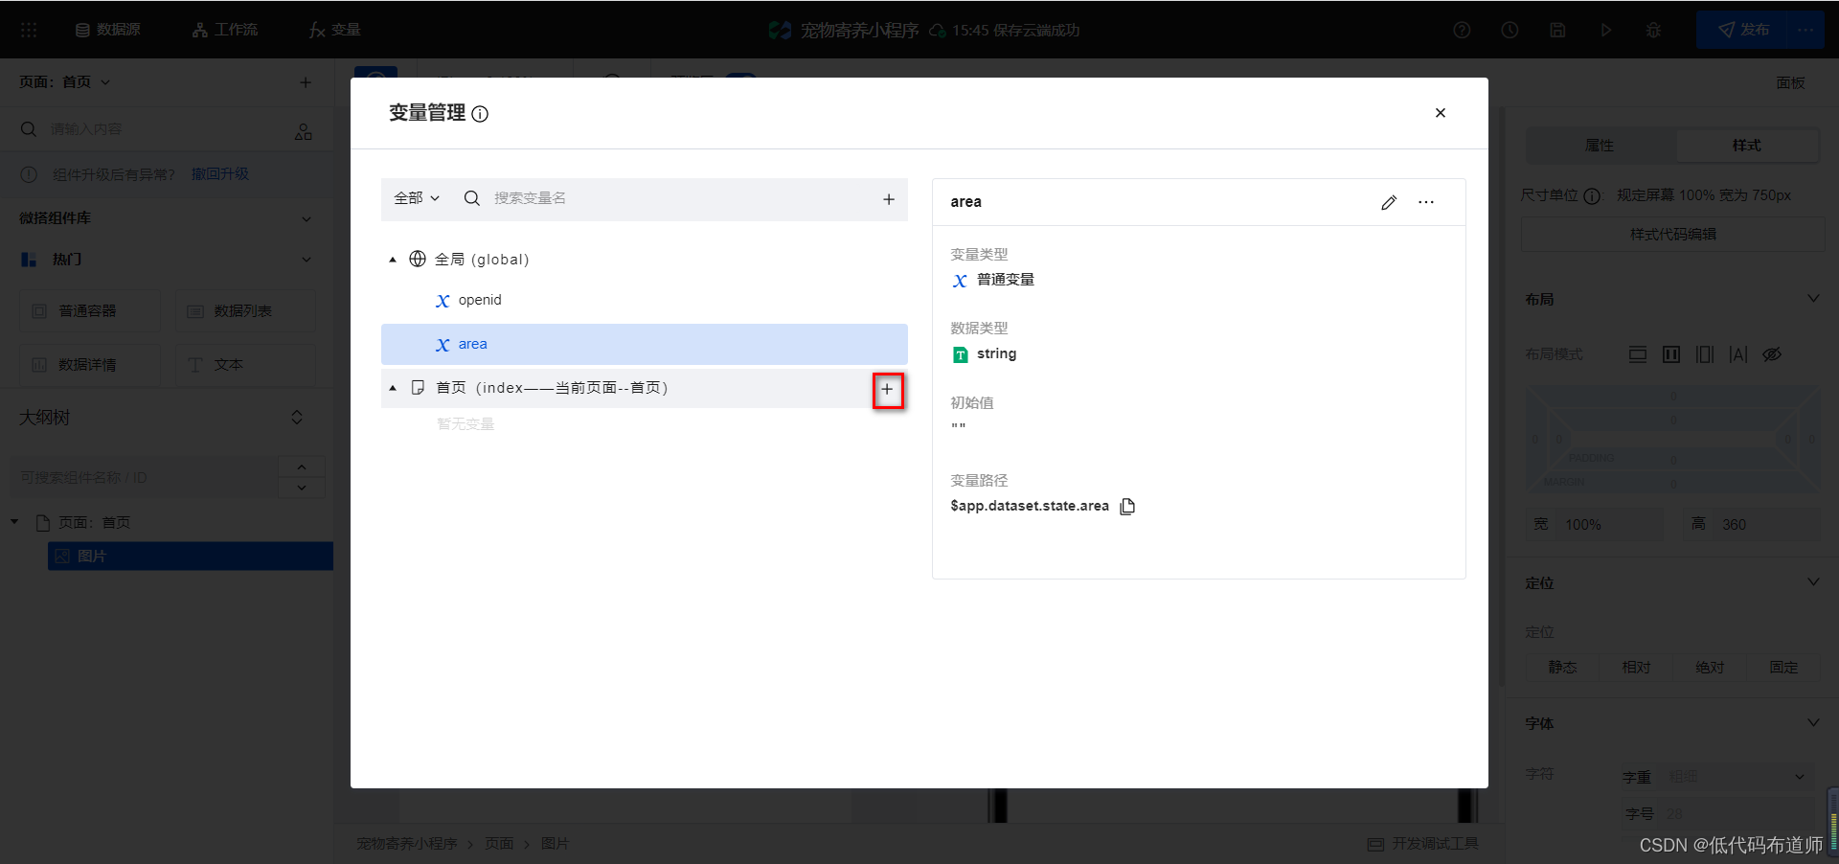Open the 变量 menu in top bar
Viewport: 1839px width, 864px height.
point(335,30)
